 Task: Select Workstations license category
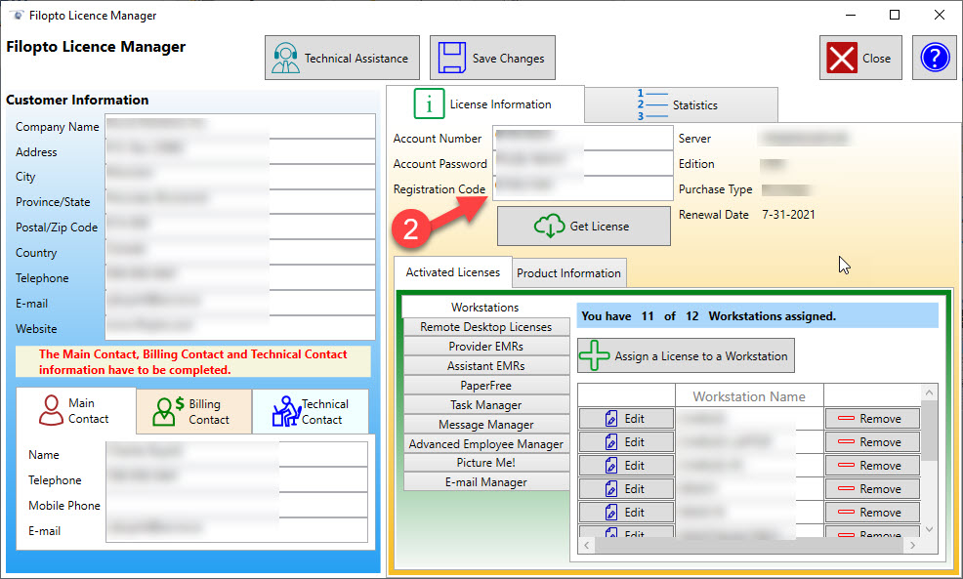coord(485,307)
